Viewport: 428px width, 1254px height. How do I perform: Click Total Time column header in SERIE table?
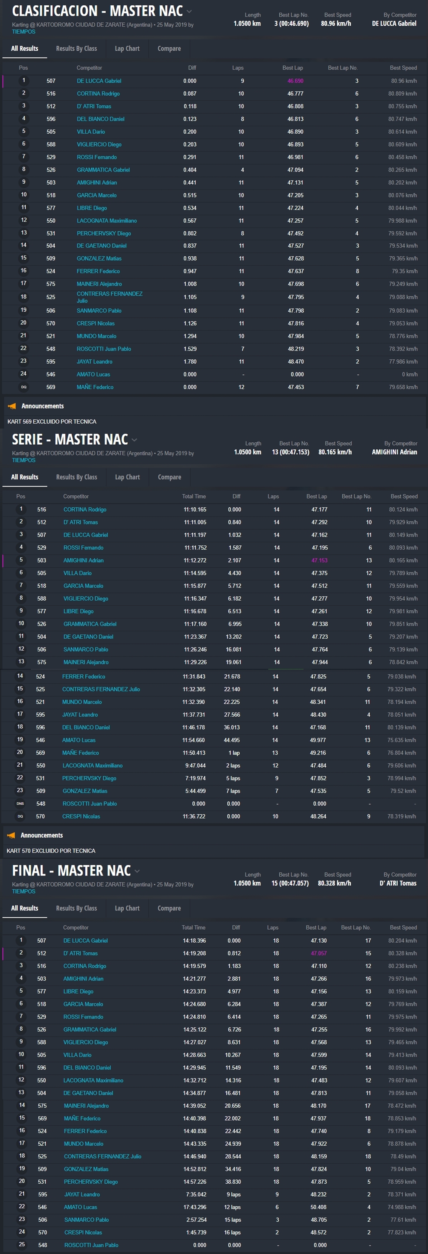194,497
